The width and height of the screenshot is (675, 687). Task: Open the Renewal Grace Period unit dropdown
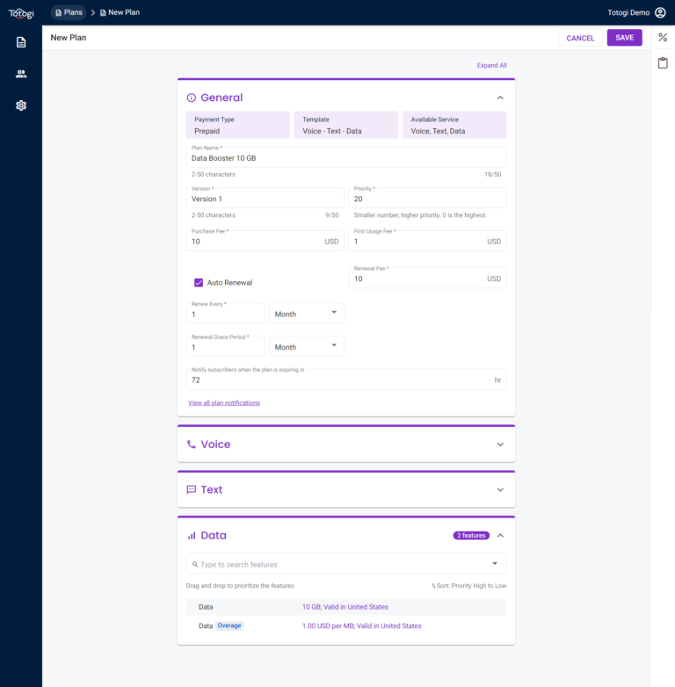306,346
